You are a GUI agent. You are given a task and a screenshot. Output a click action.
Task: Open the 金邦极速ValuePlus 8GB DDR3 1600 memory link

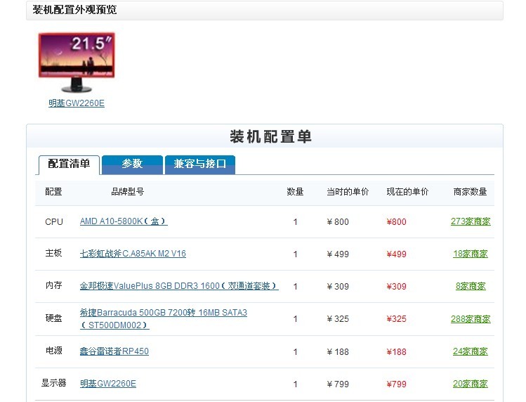pos(179,286)
